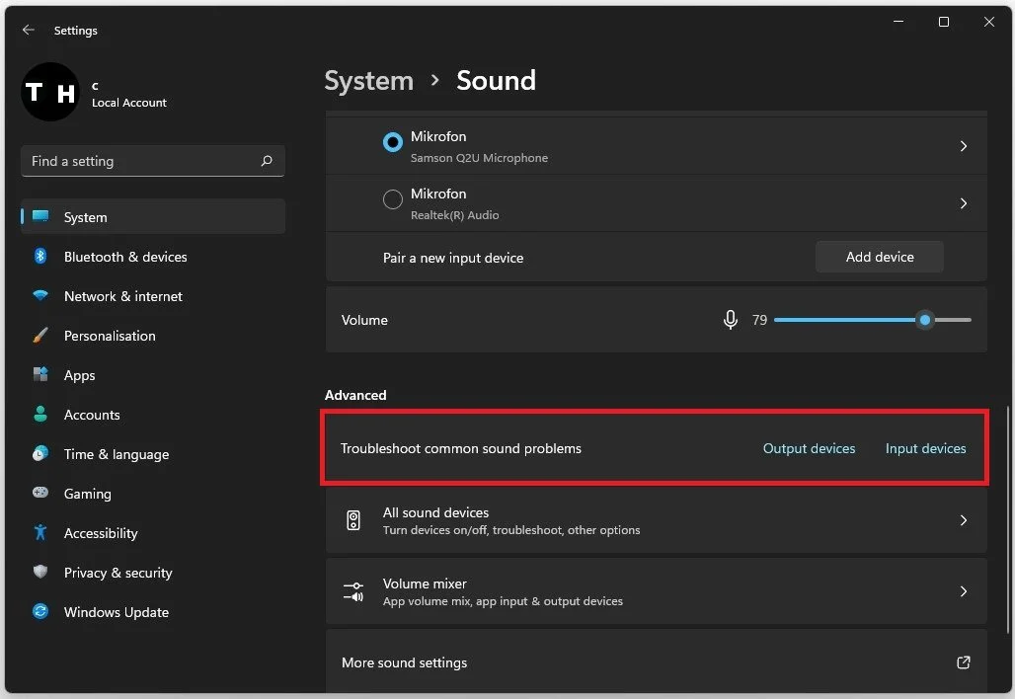The width and height of the screenshot is (1015, 699).
Task: Click the input volume slider thumb
Action: 924,320
